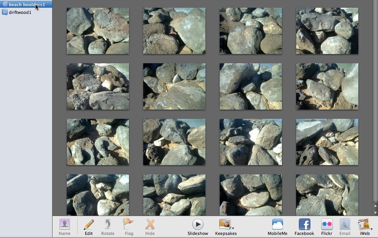Open Edit with the pencil icon
The height and width of the screenshot is (238, 378).
(x=89, y=224)
